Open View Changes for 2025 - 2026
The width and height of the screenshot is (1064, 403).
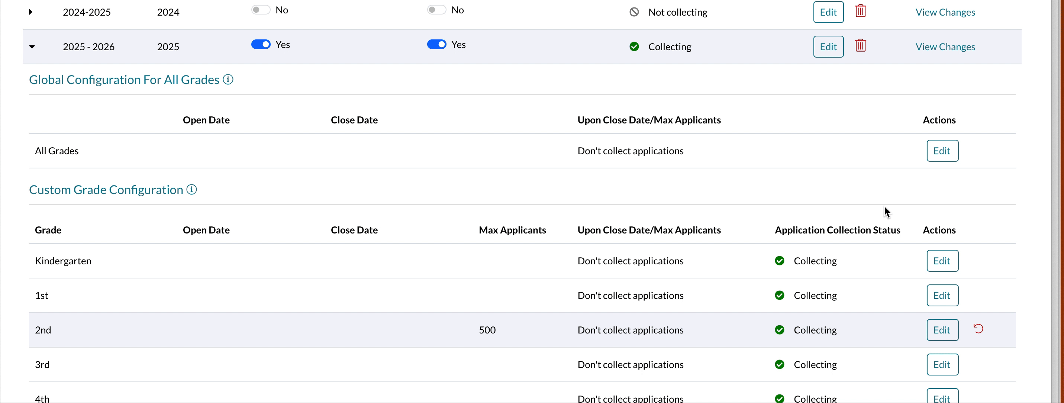coord(945,47)
